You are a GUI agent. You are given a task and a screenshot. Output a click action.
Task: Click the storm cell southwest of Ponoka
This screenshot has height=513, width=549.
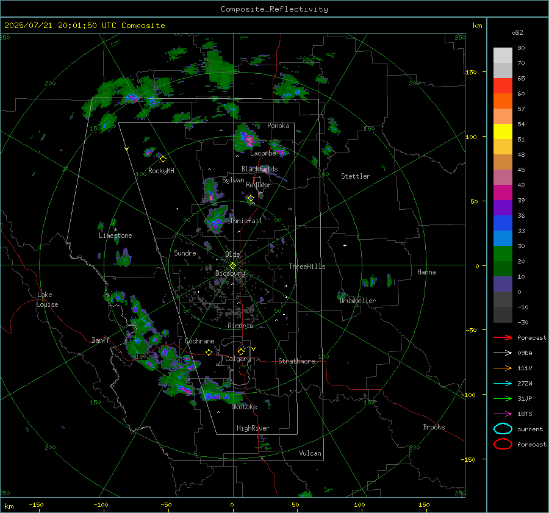click(247, 139)
